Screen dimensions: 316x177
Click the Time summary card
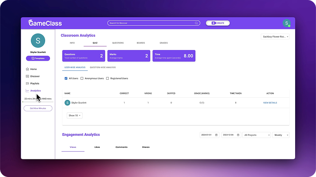coord(174,56)
